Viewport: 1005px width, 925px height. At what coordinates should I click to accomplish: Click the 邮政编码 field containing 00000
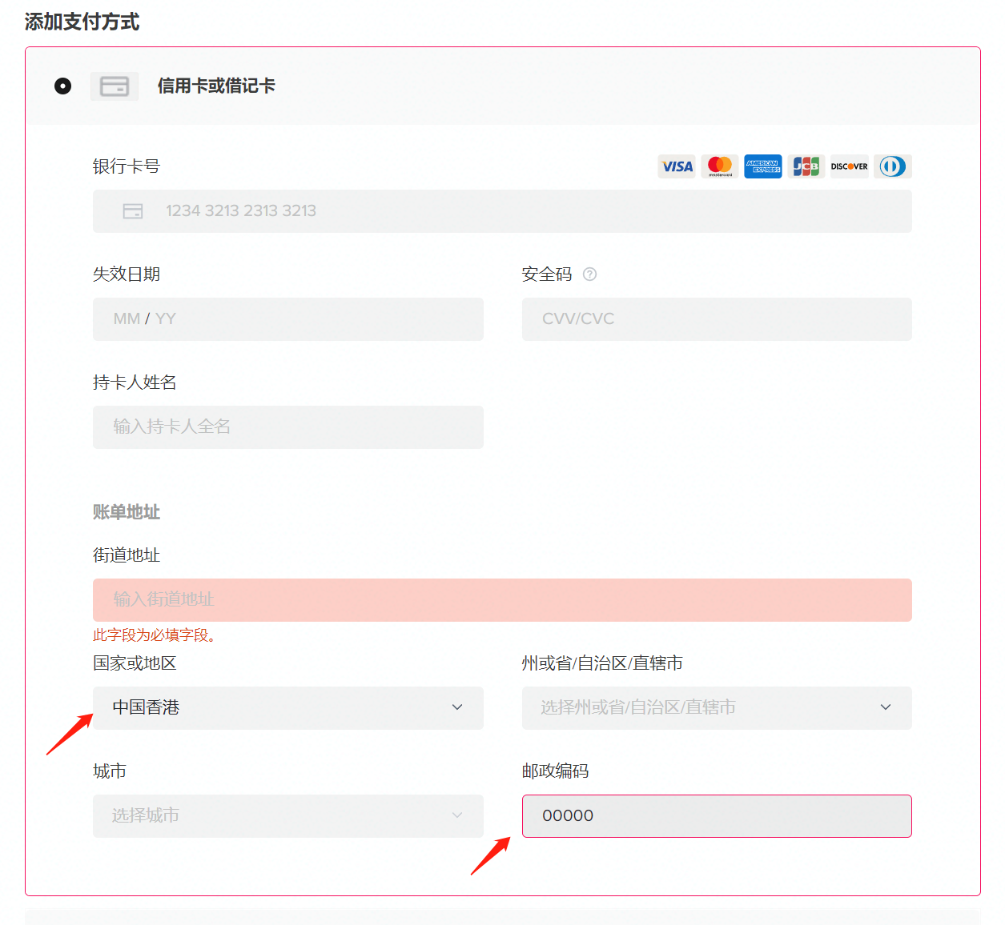717,816
